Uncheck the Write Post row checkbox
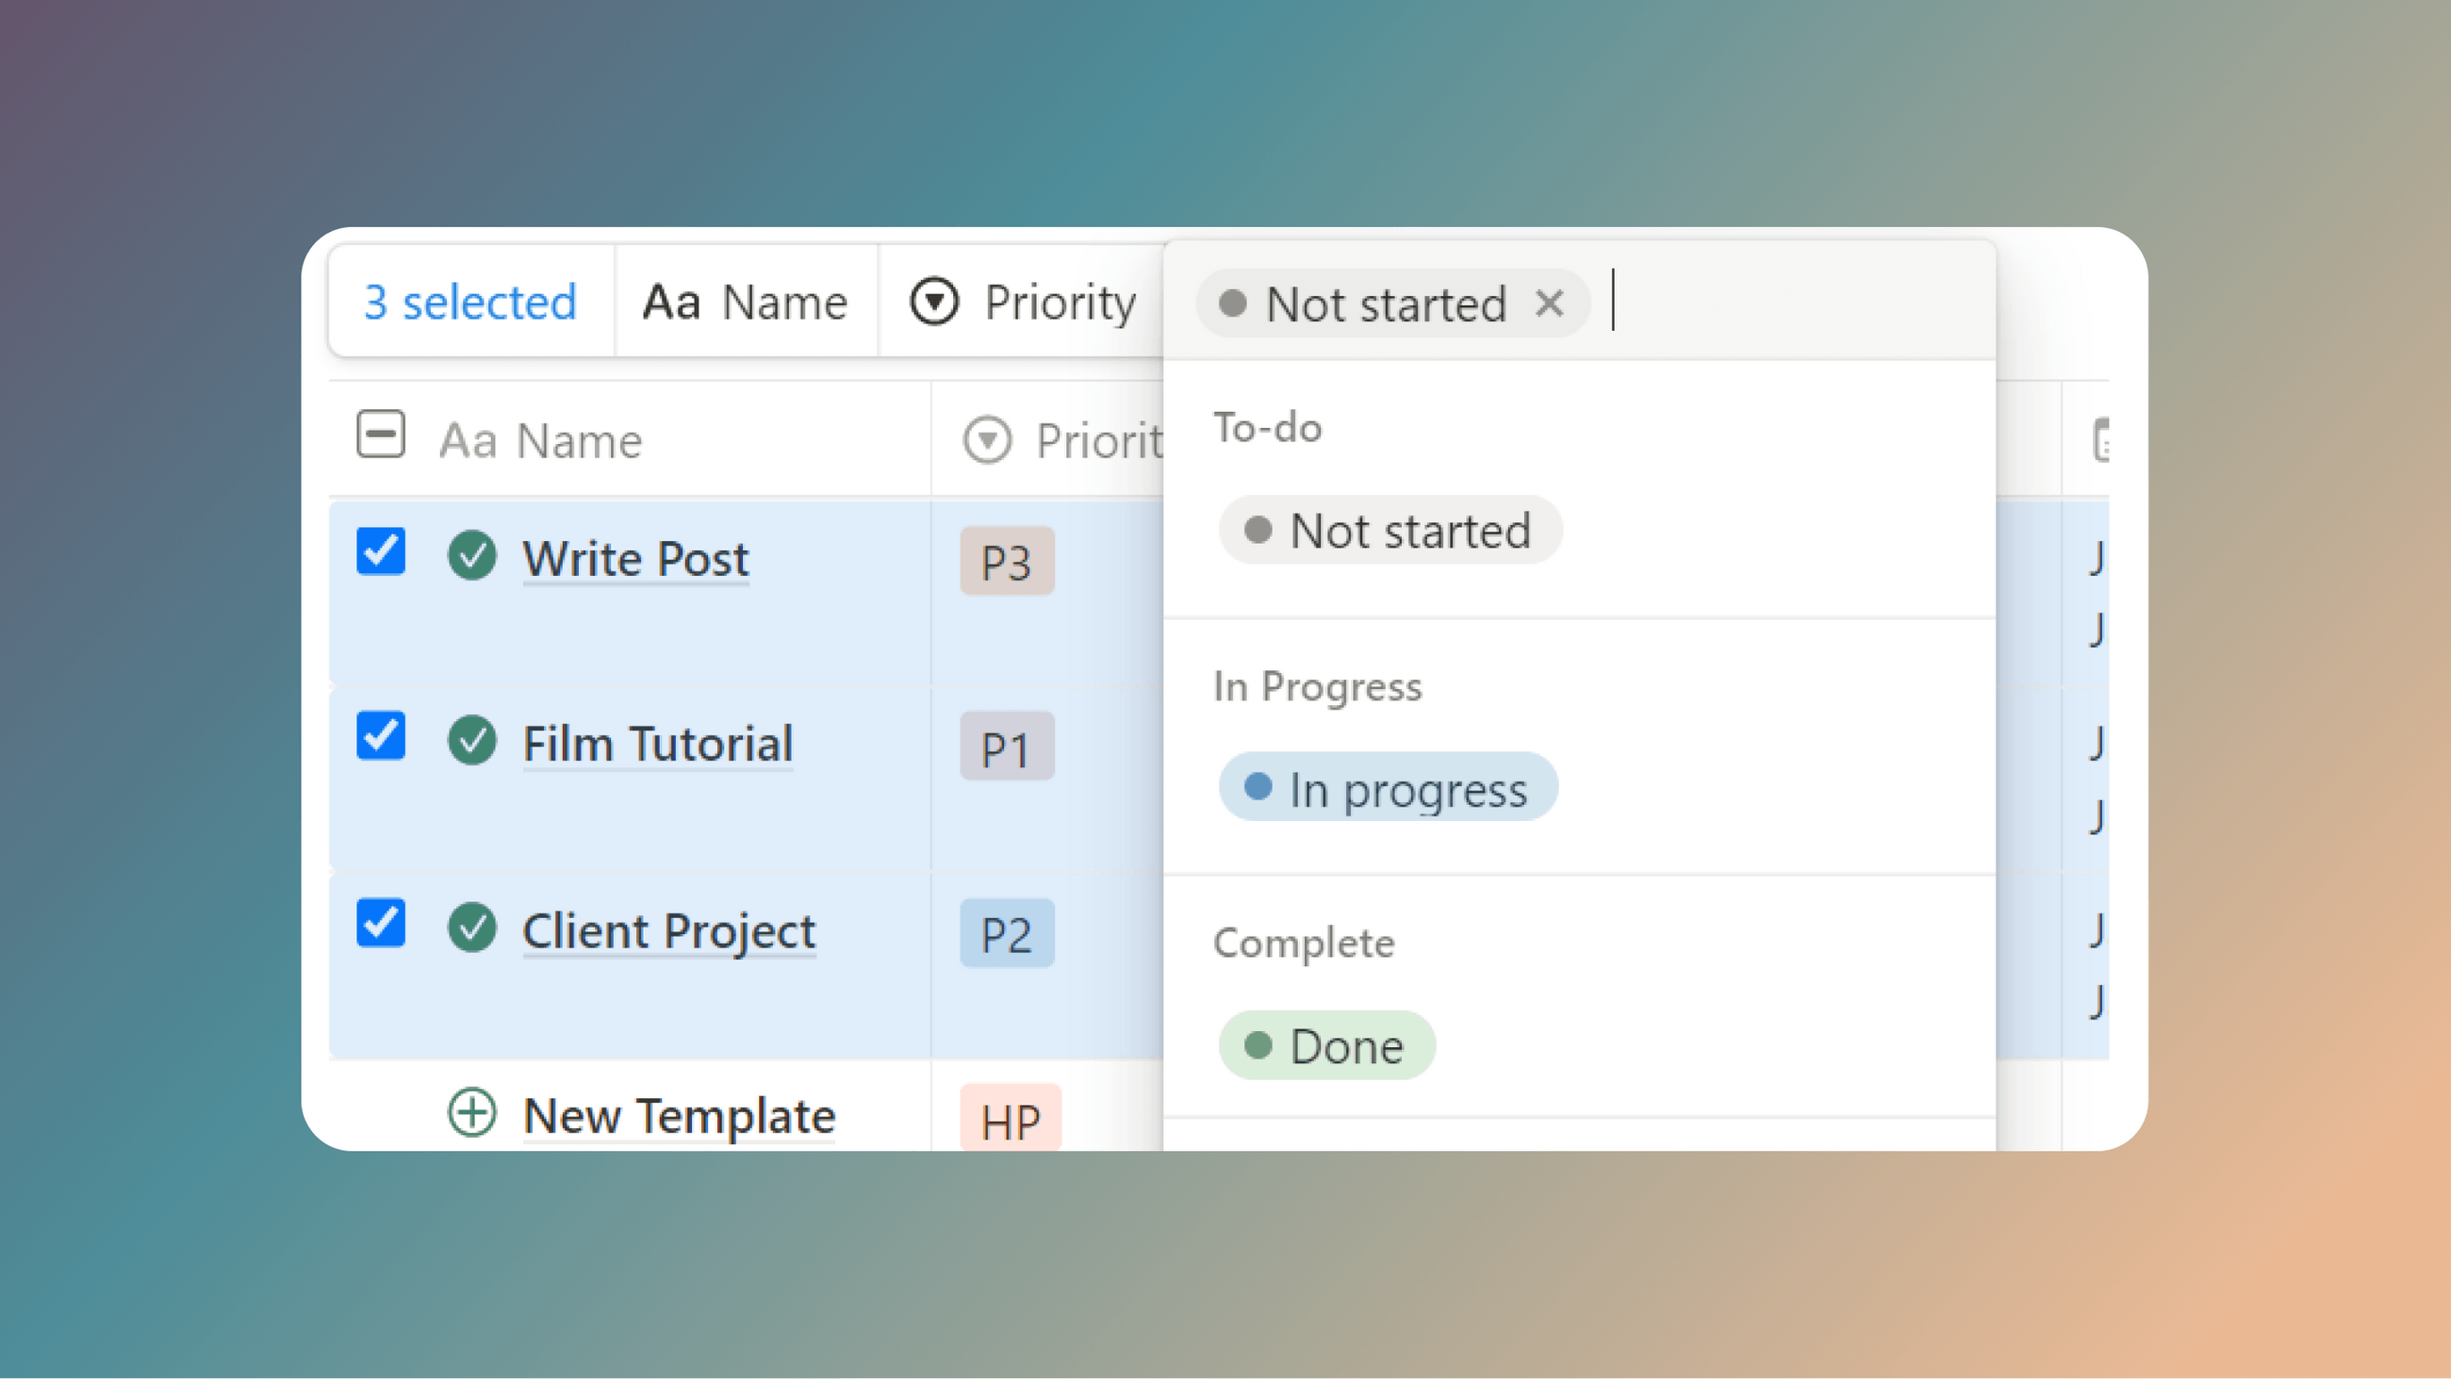This screenshot has width=2451, height=1379. [x=379, y=551]
